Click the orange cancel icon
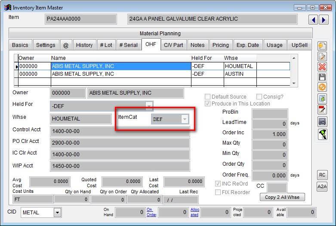The width and height of the screenshot is (336, 226). click(322, 87)
